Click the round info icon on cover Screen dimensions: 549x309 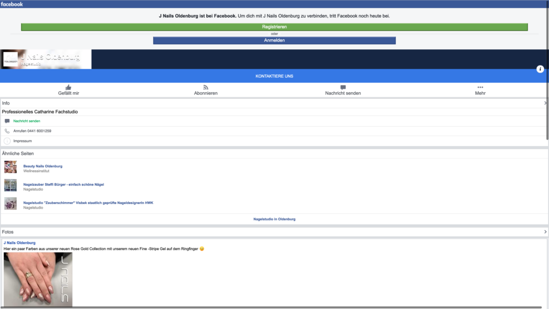[x=540, y=69]
